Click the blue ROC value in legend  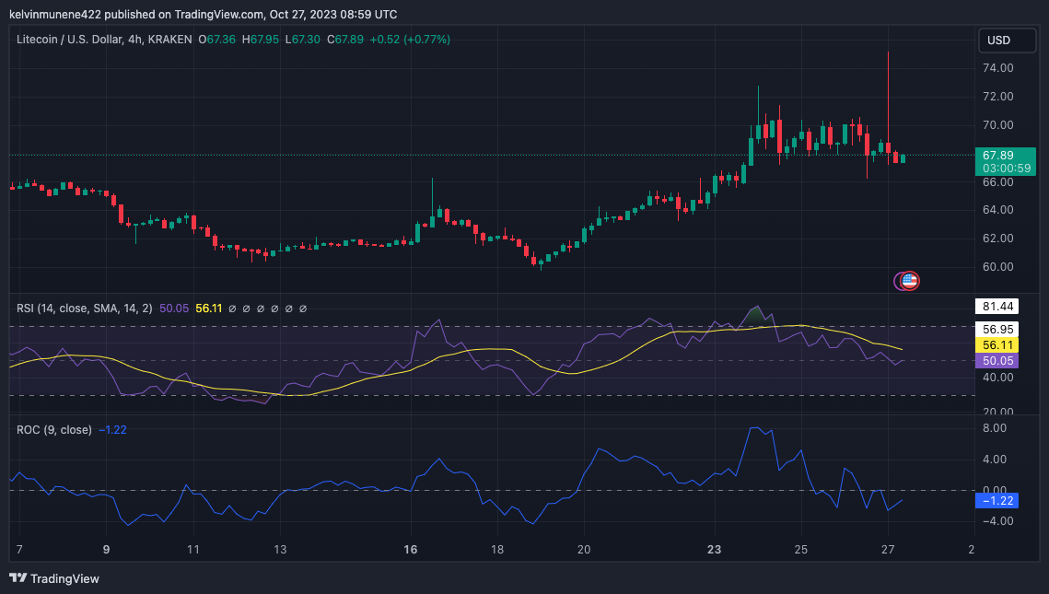point(112,430)
